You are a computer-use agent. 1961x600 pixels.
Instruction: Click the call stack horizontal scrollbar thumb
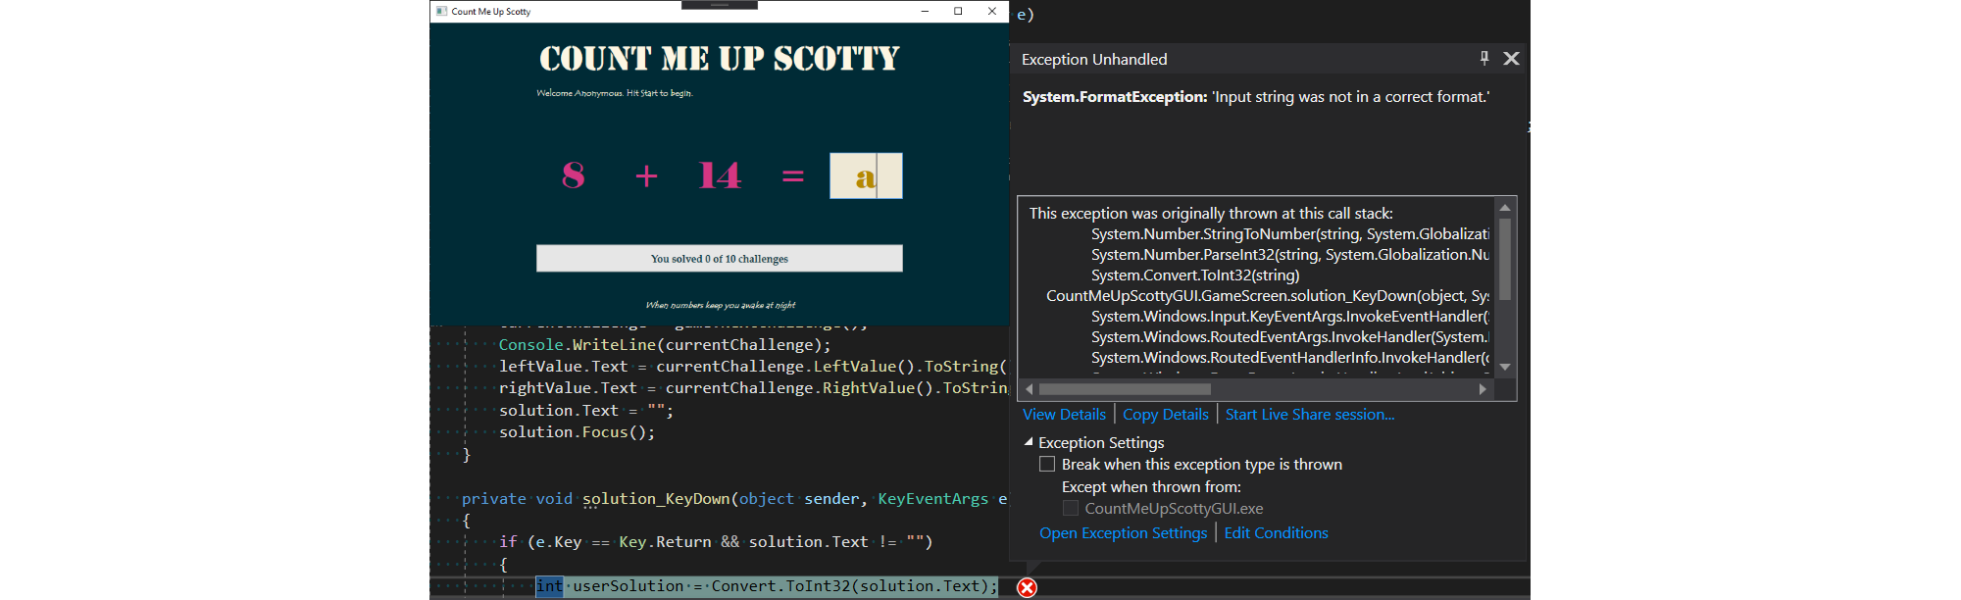1125,389
